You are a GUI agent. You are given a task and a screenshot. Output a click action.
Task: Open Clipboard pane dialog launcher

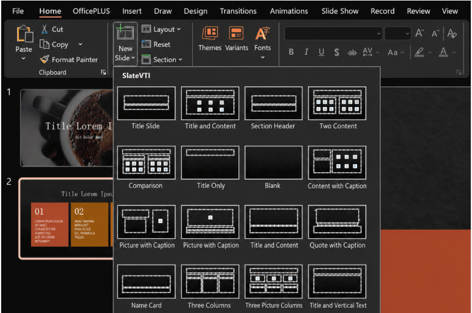(103, 72)
